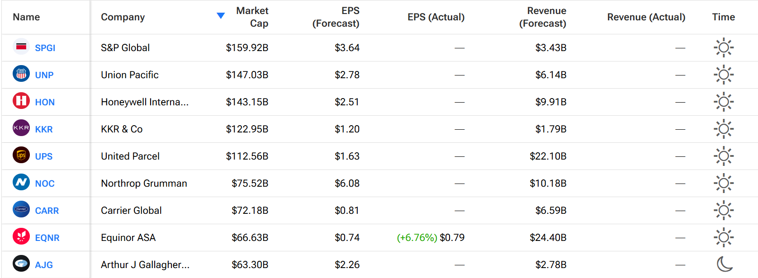The height and width of the screenshot is (278, 758).
Task: Click the moon after-hours icon for AJG
Action: (x=725, y=264)
